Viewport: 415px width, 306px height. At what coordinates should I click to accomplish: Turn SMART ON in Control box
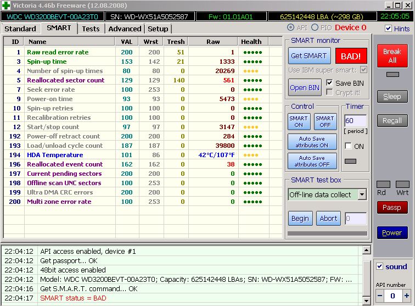click(x=299, y=121)
